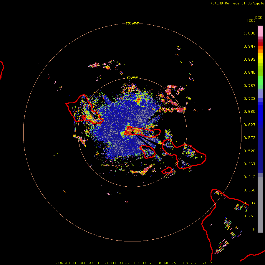
Task: Click the 0.893 color scale value
Action: (249, 59)
